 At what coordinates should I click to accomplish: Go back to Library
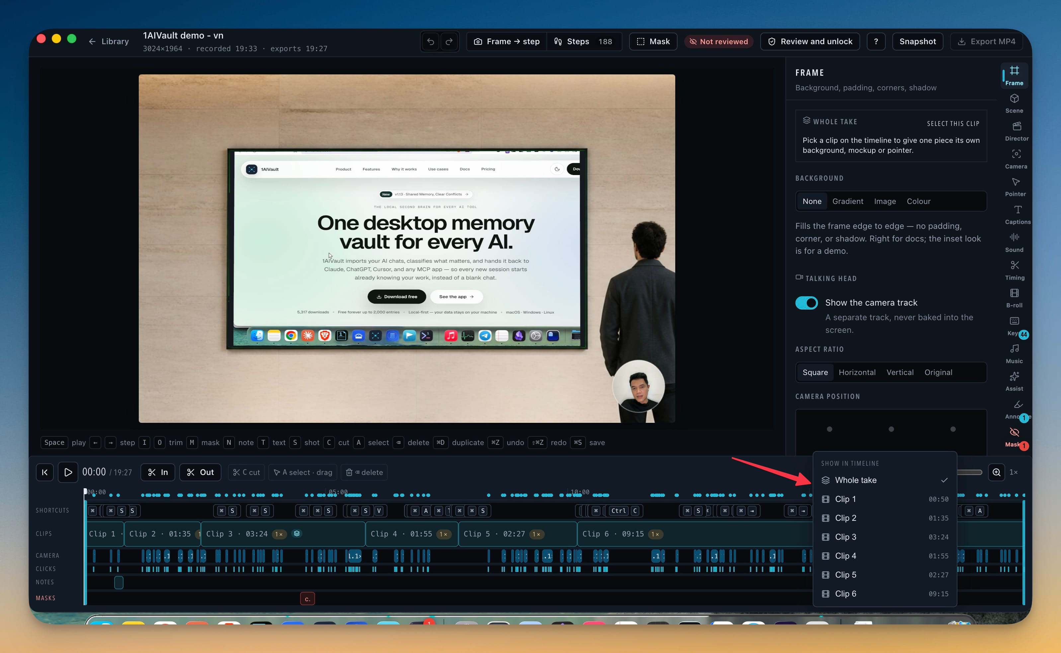coord(109,42)
